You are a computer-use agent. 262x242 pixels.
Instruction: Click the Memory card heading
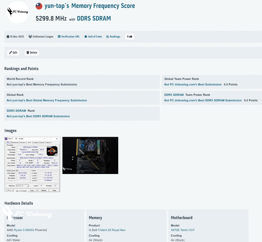95,218
